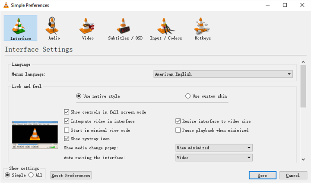This screenshot has width=311, height=183.
Task: Enable Start in minimal view mode
Action: pos(67,130)
